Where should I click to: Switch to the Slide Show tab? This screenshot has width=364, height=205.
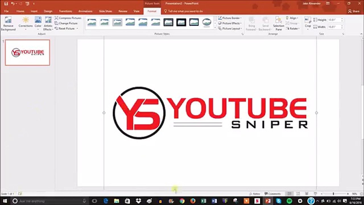click(105, 11)
